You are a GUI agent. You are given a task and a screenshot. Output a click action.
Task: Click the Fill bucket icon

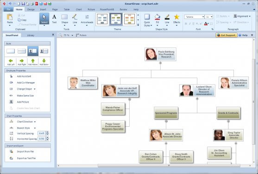pos(157,17)
